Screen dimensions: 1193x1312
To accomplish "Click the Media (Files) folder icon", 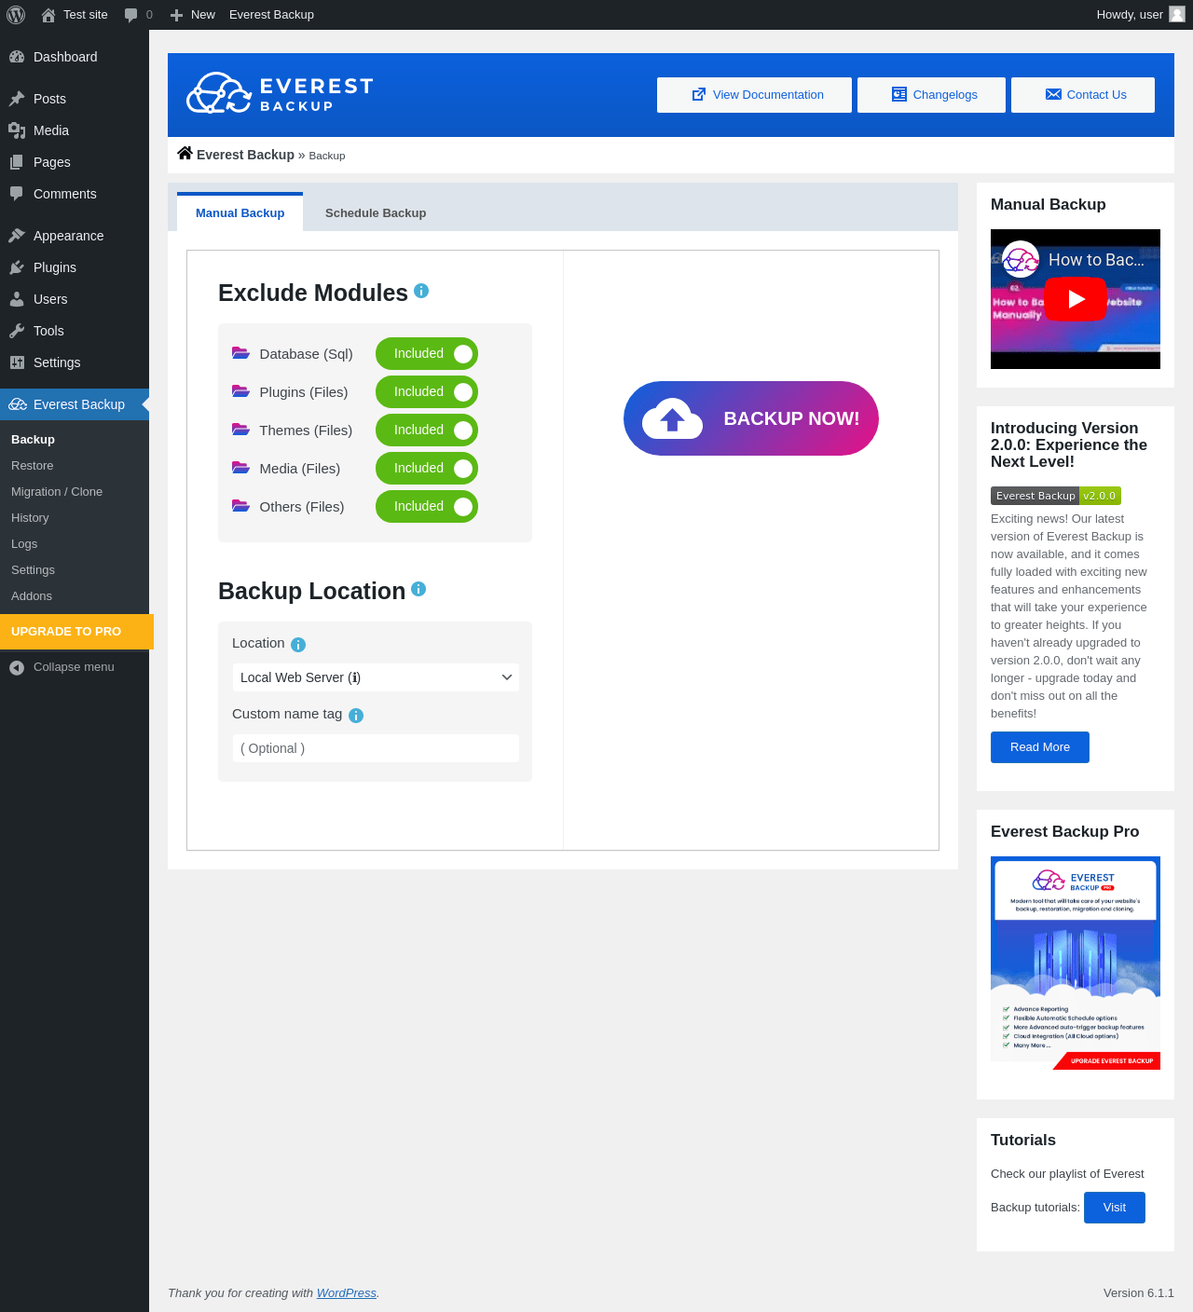I will click(240, 468).
